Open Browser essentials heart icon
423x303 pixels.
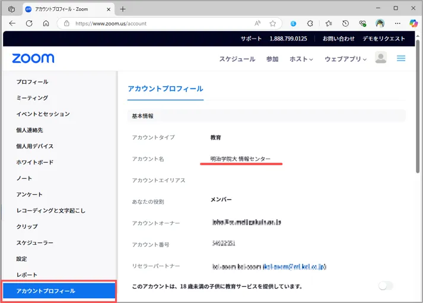pyautogui.click(x=362, y=24)
